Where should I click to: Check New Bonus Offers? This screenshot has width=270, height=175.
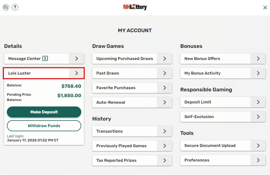(222, 59)
